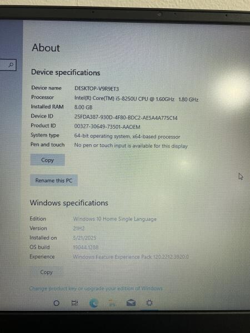This screenshot has width=250, height=333.
Task: Click the OS build label
Action: pyautogui.click(x=39, y=247)
